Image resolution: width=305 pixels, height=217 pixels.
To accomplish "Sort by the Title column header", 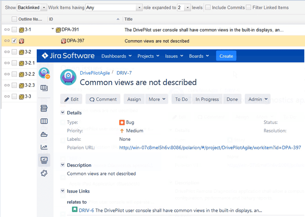I will tap(128, 19).
